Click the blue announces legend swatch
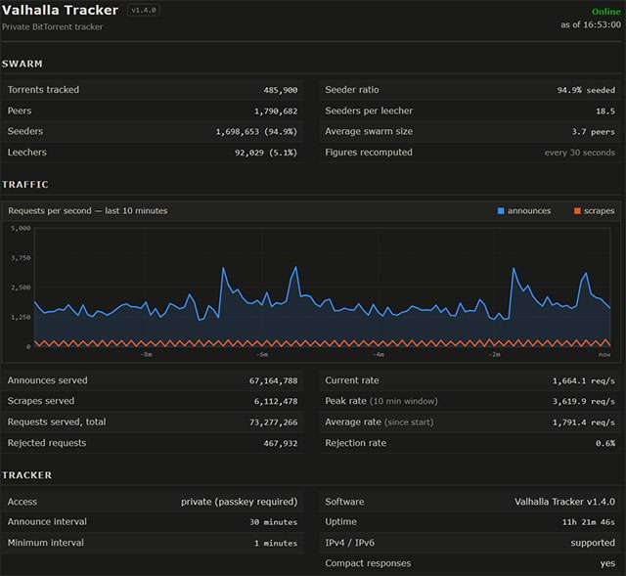 tap(501, 211)
